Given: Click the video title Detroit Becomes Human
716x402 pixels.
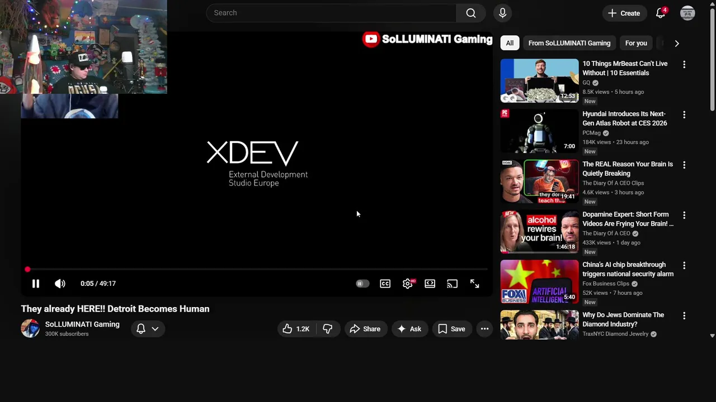Looking at the screenshot, I should [x=115, y=309].
